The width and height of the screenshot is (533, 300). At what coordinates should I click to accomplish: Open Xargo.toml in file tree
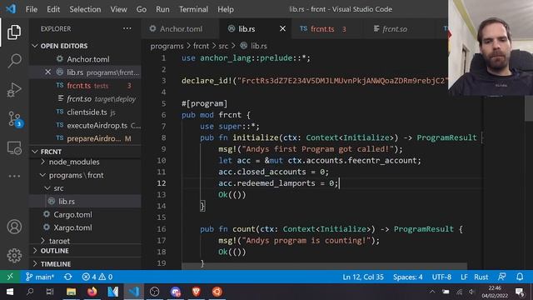85,227
